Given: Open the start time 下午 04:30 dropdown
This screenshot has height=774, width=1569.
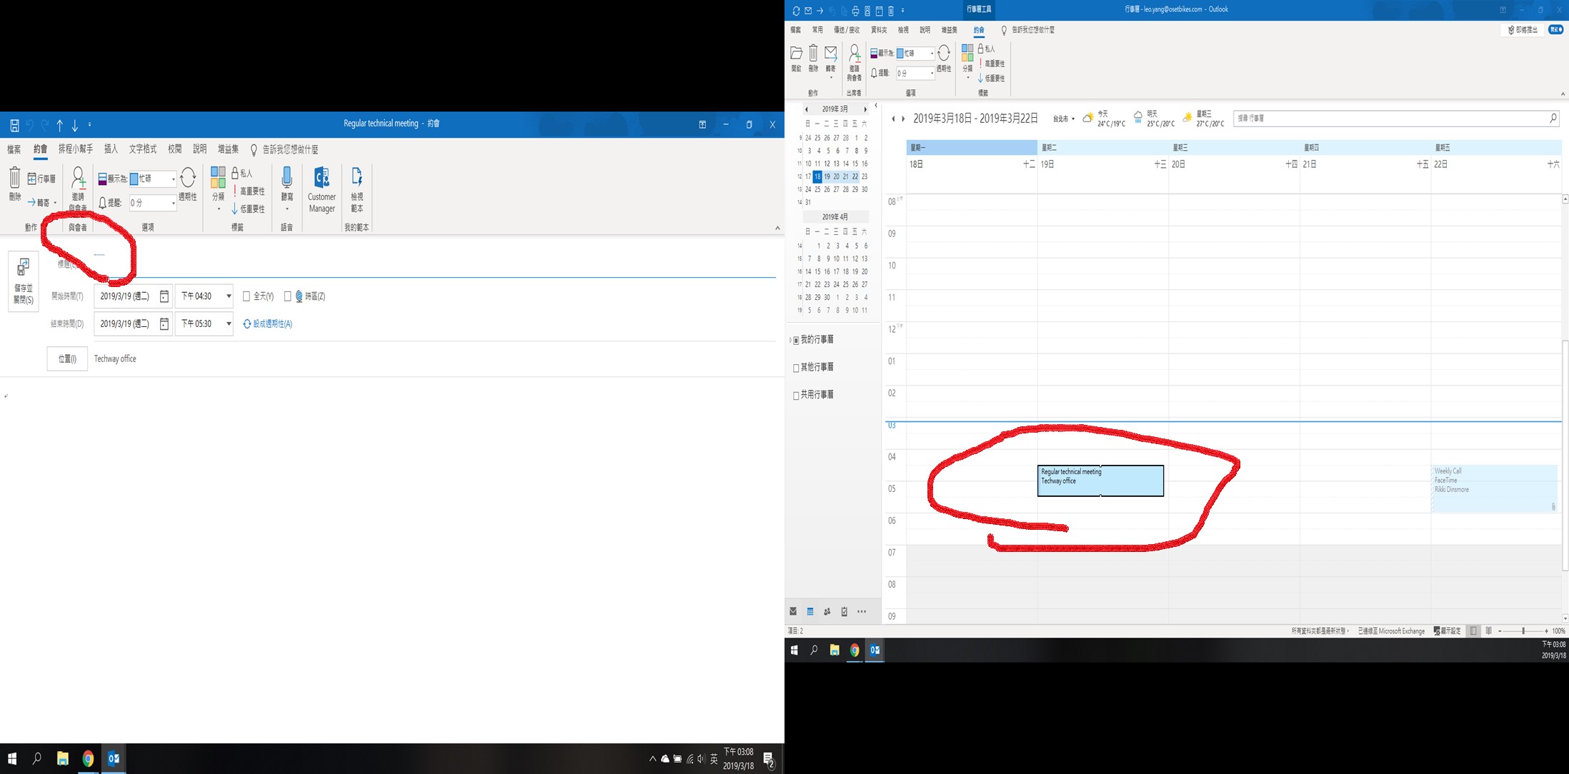Looking at the screenshot, I should click(x=229, y=296).
